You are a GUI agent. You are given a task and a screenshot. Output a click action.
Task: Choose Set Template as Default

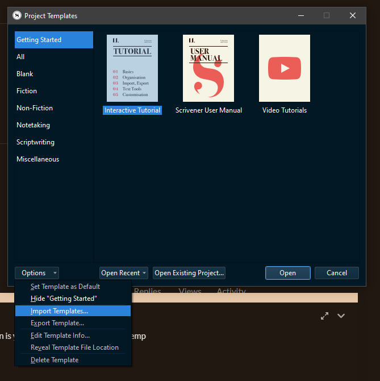point(73,287)
